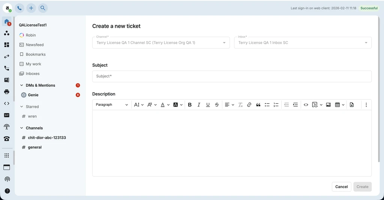Open search with the magnifier icon

point(43,8)
